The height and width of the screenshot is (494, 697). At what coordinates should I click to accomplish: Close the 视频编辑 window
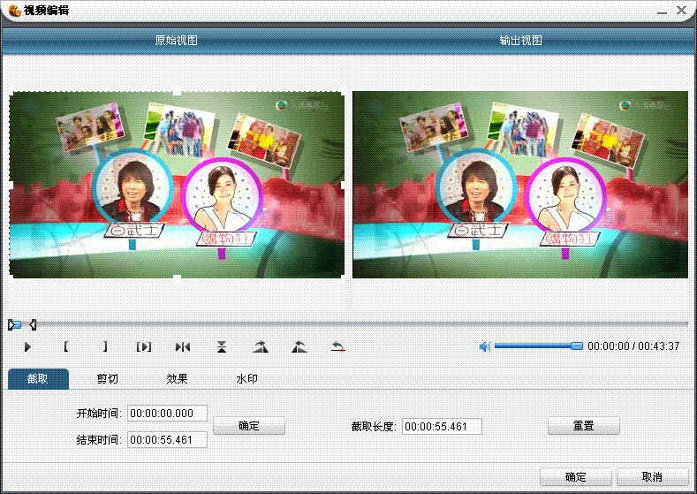pyautogui.click(x=681, y=11)
